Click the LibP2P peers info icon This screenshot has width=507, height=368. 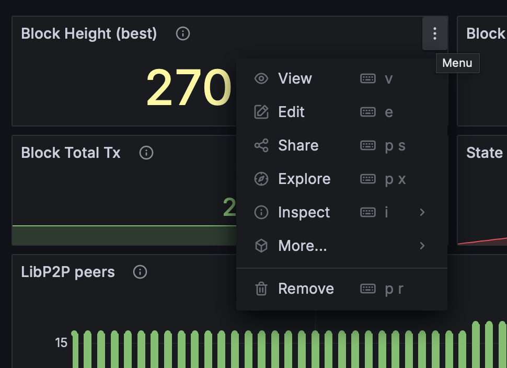[140, 272]
